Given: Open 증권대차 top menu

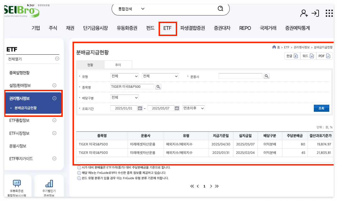Looking at the screenshot, I should [x=222, y=28].
